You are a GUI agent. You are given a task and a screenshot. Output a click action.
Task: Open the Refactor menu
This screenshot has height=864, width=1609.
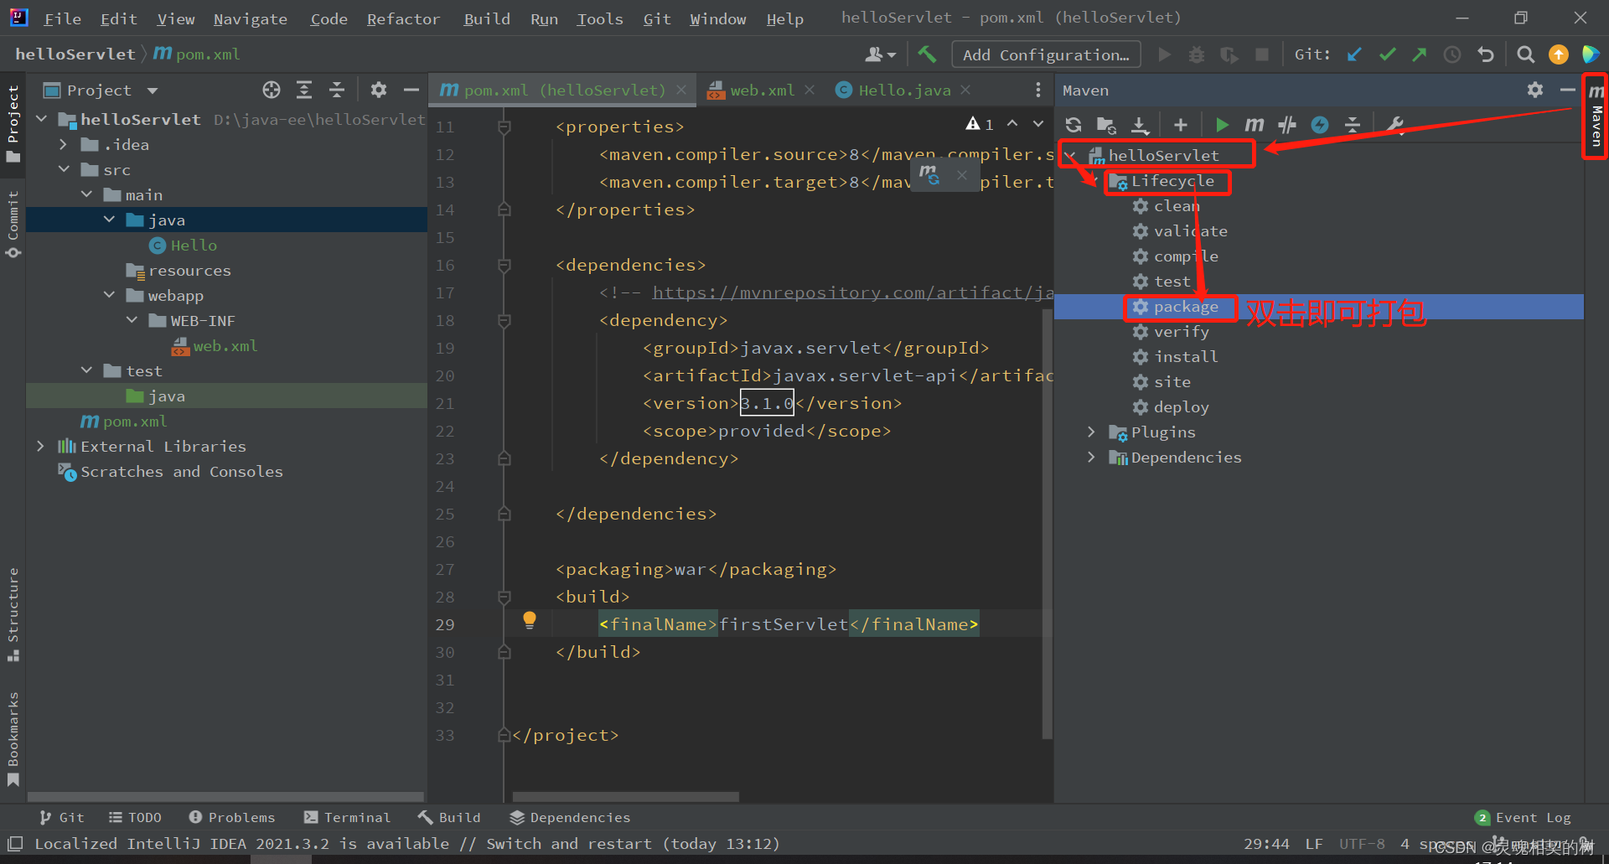[403, 18]
